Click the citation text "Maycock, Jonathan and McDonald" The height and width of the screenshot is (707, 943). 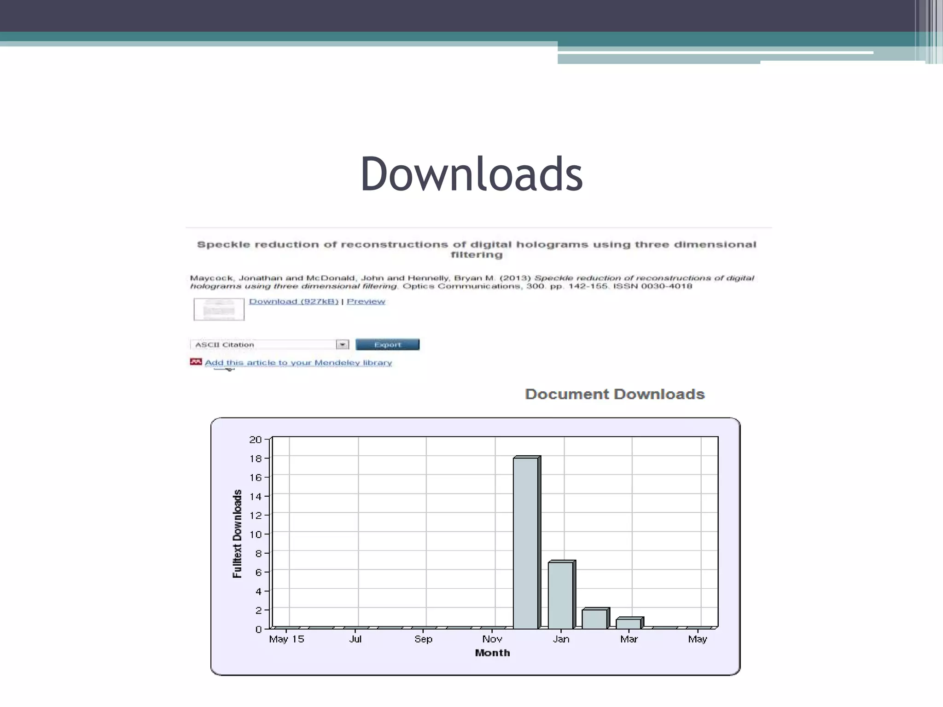coord(273,278)
